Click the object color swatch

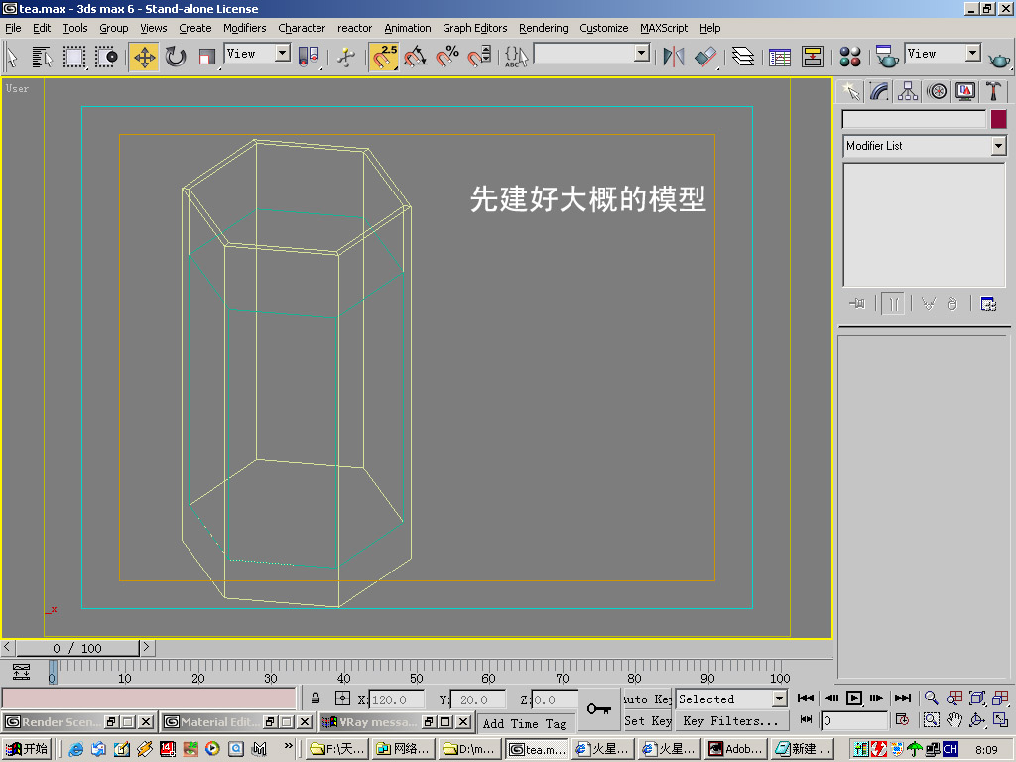click(x=998, y=119)
